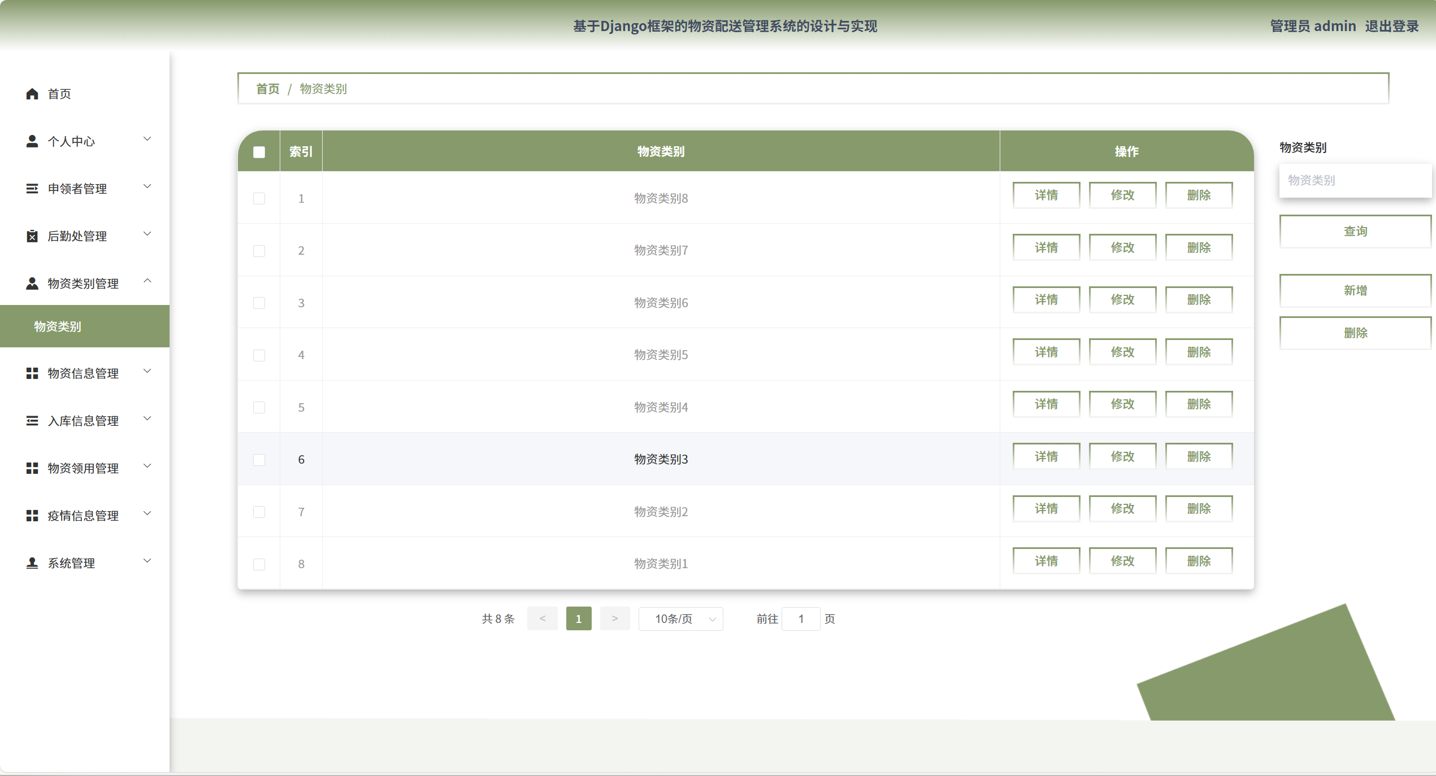
Task: Click the grid icon next to 物资信息管理
Action: point(32,373)
